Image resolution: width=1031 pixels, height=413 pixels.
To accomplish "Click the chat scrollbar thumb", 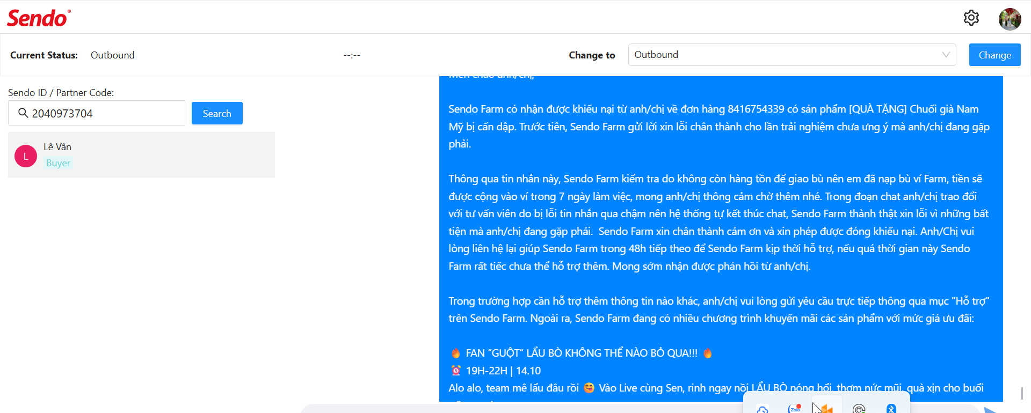I will 1021,393.
